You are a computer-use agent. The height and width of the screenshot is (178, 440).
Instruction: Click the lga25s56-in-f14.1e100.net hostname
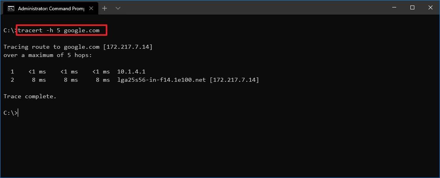[162, 80]
